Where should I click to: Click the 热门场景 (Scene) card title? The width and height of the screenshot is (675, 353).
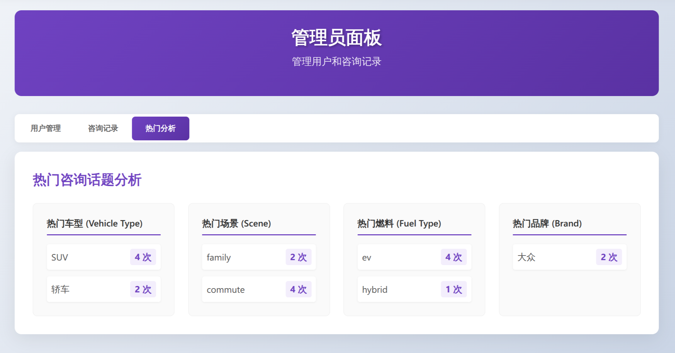236,224
